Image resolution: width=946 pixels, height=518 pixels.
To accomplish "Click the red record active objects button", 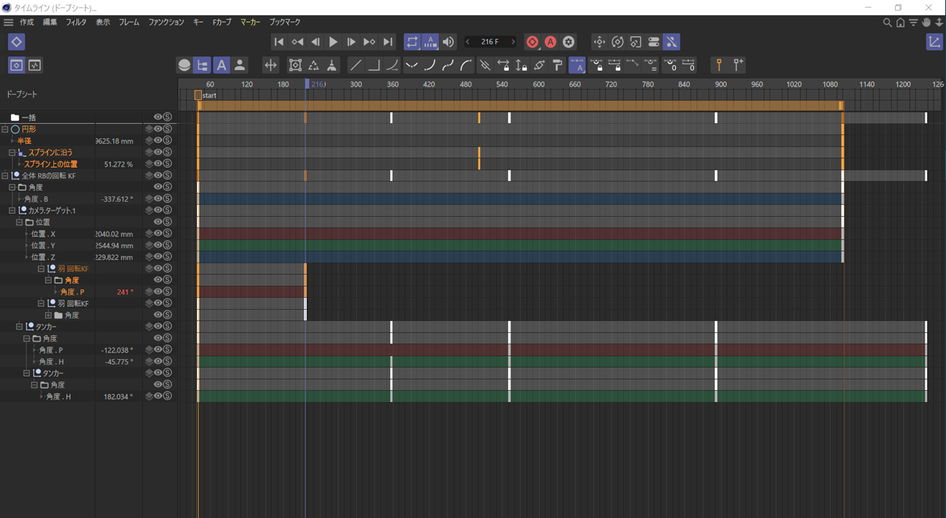I will pyautogui.click(x=533, y=42).
